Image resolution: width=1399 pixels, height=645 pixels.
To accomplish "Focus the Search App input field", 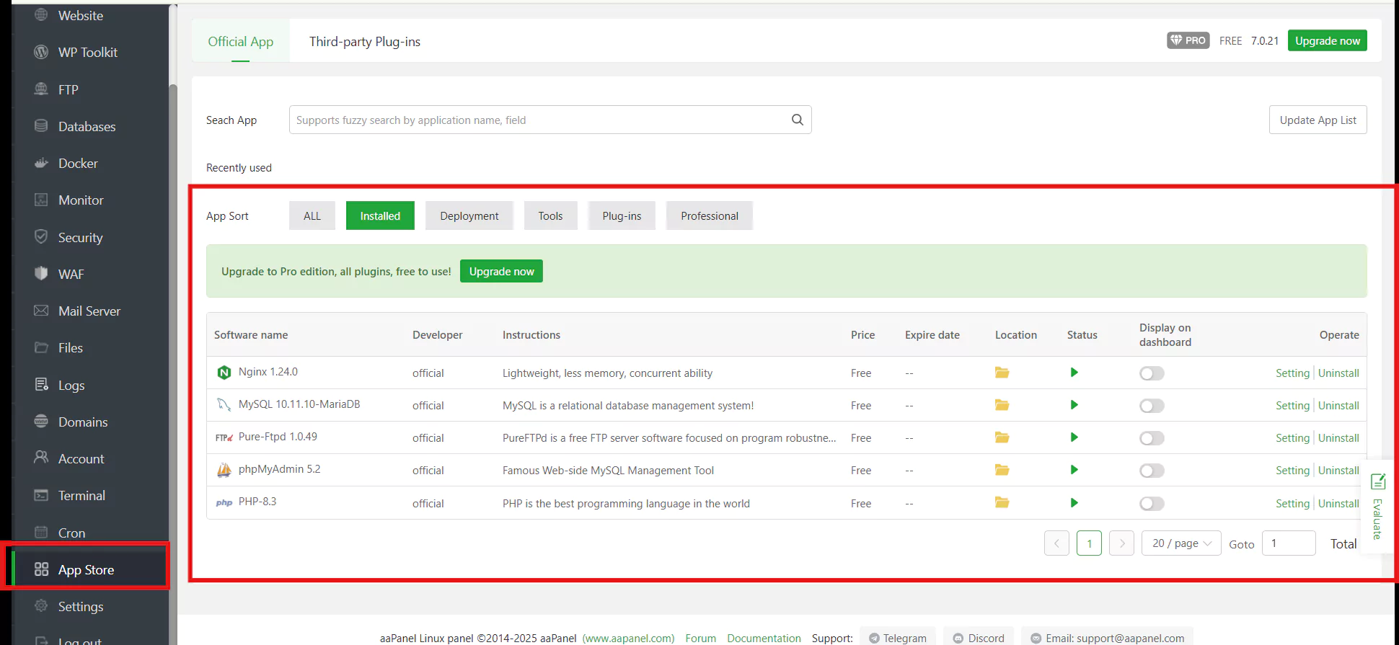I will tap(550, 120).
